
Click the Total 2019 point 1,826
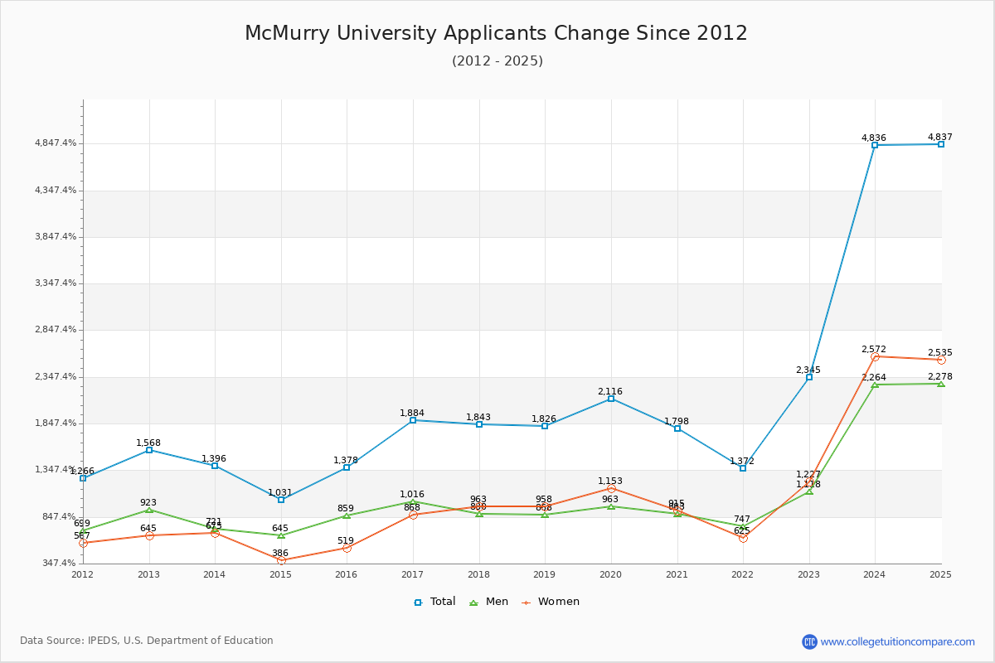[545, 426]
